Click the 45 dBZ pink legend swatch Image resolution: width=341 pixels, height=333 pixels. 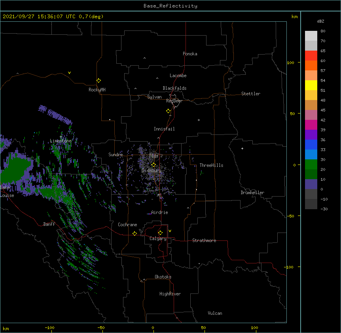311,115
